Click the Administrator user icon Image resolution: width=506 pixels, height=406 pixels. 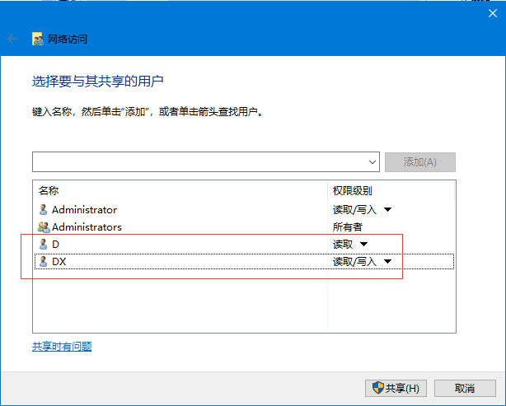[x=44, y=210]
